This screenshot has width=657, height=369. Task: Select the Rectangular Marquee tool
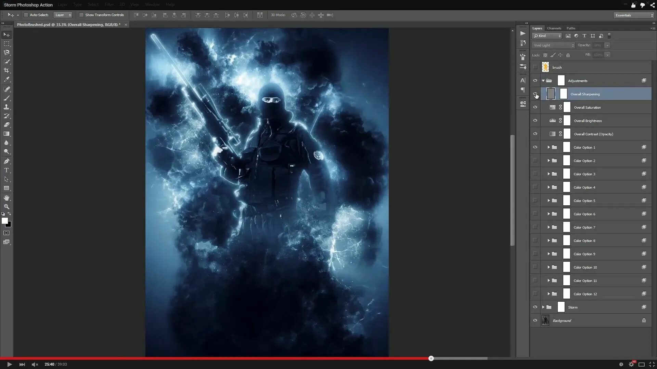point(7,44)
